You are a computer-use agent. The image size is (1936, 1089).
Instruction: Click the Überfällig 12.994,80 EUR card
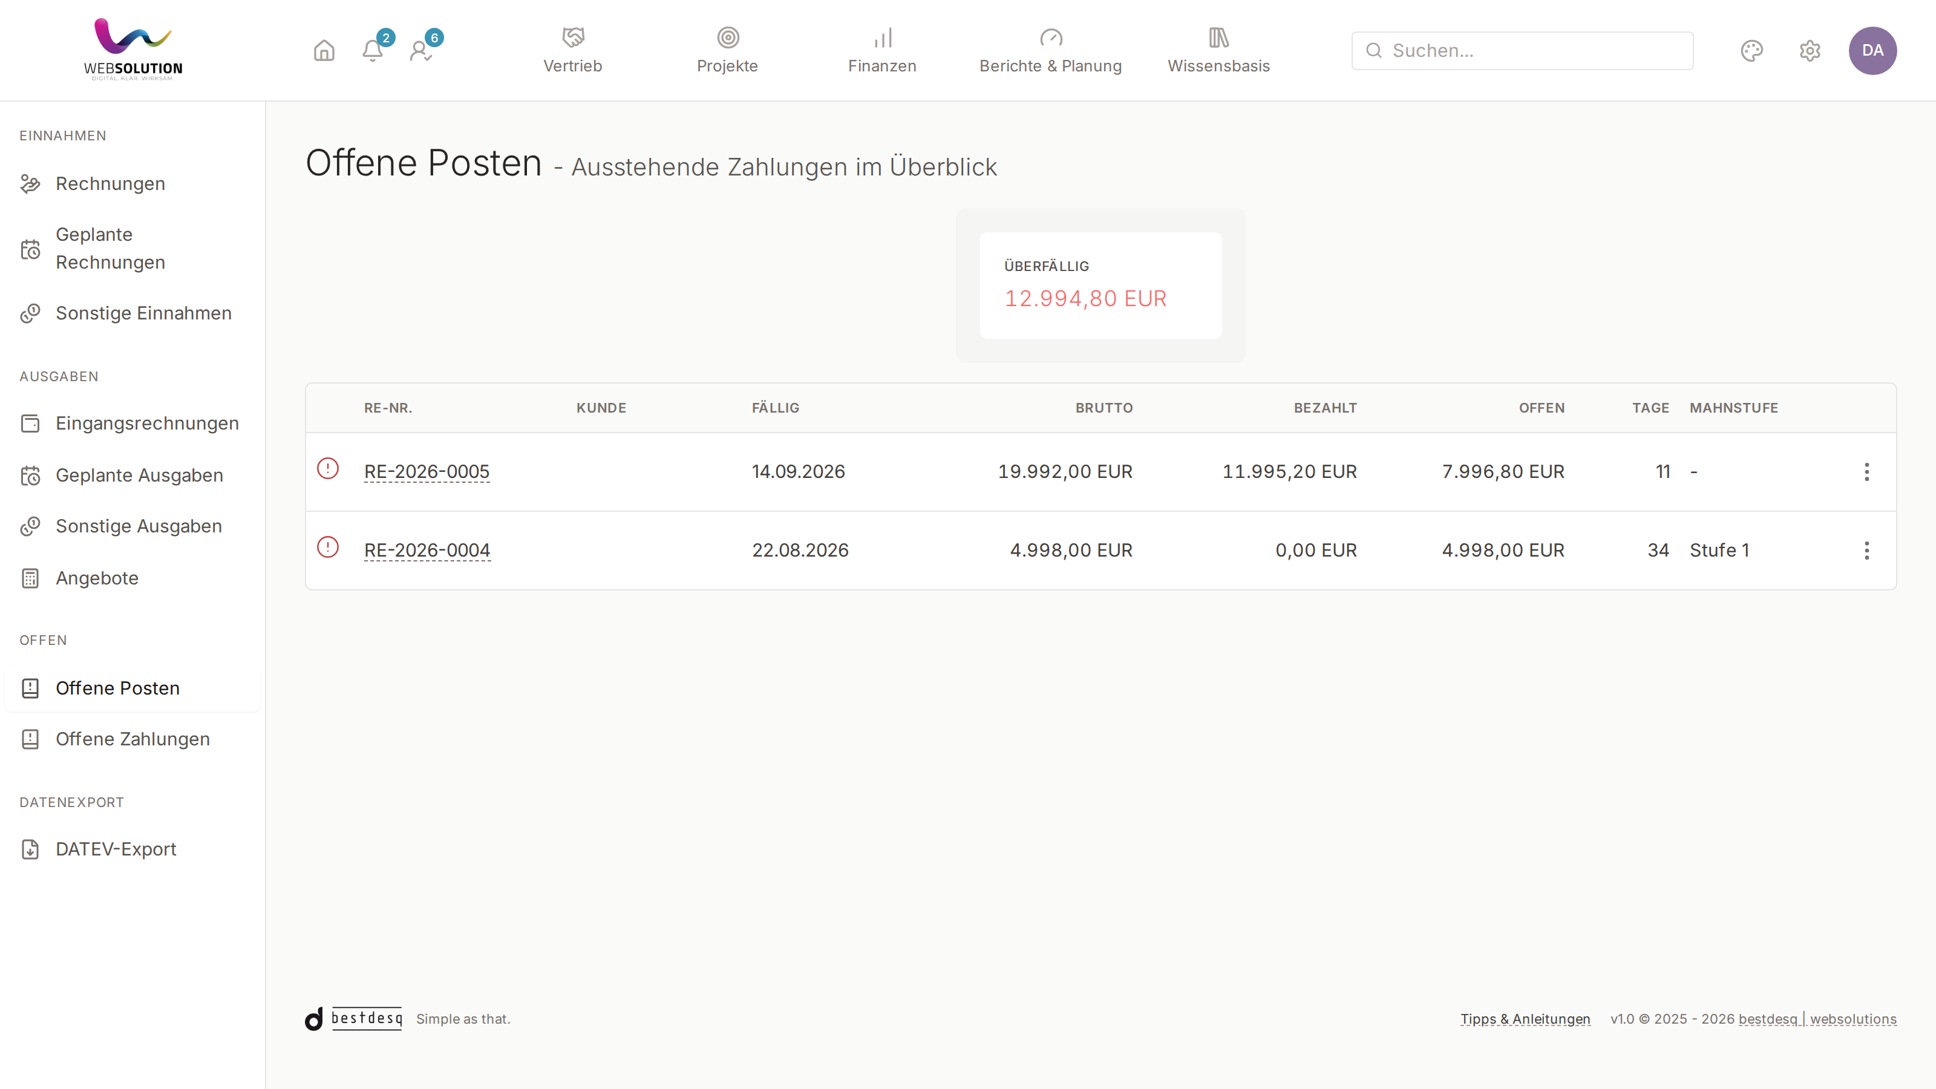point(1100,286)
